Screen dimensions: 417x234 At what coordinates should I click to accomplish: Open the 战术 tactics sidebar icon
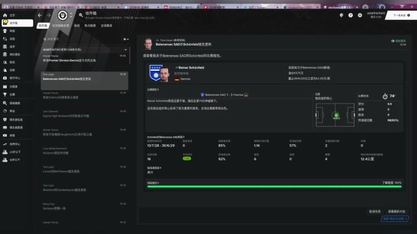click(5, 46)
